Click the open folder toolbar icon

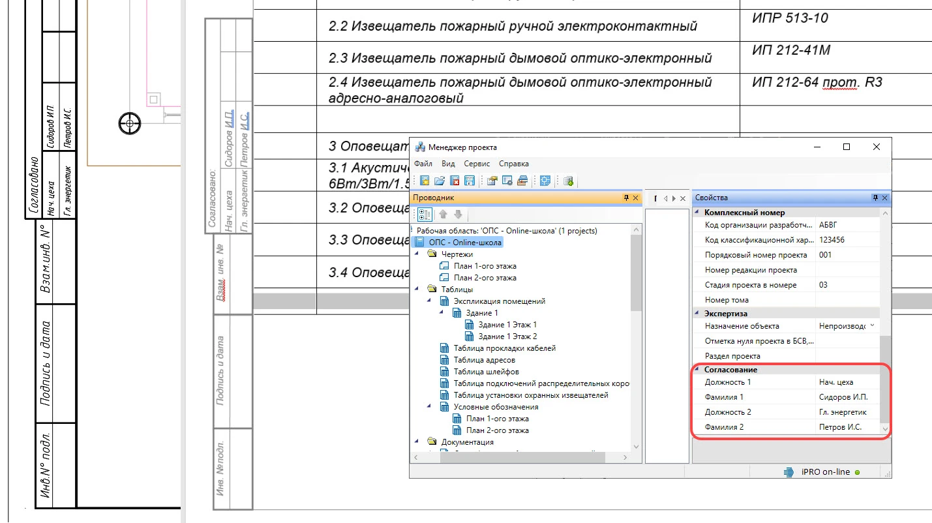pyautogui.click(x=440, y=181)
